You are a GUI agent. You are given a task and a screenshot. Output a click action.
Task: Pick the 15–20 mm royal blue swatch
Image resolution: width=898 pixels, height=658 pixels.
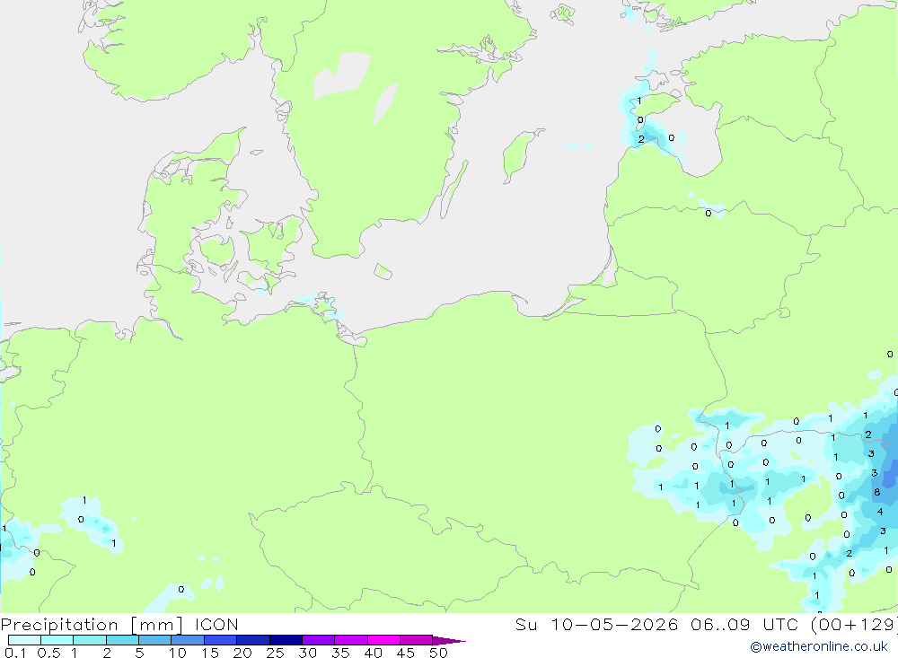tap(221, 640)
